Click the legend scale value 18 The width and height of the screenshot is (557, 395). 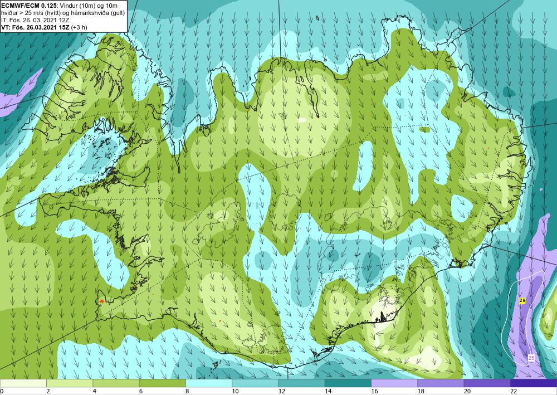420,391
